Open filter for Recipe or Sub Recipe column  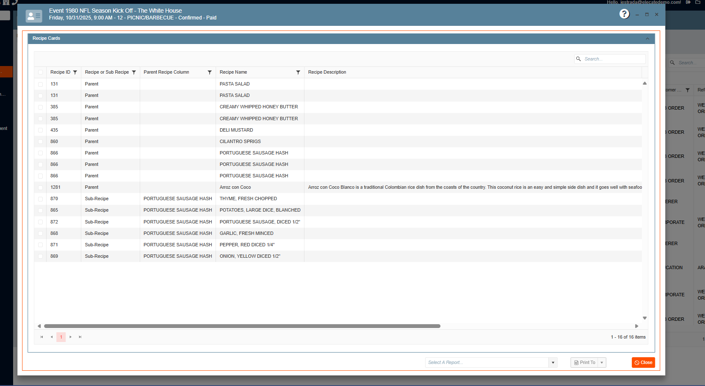coord(134,72)
